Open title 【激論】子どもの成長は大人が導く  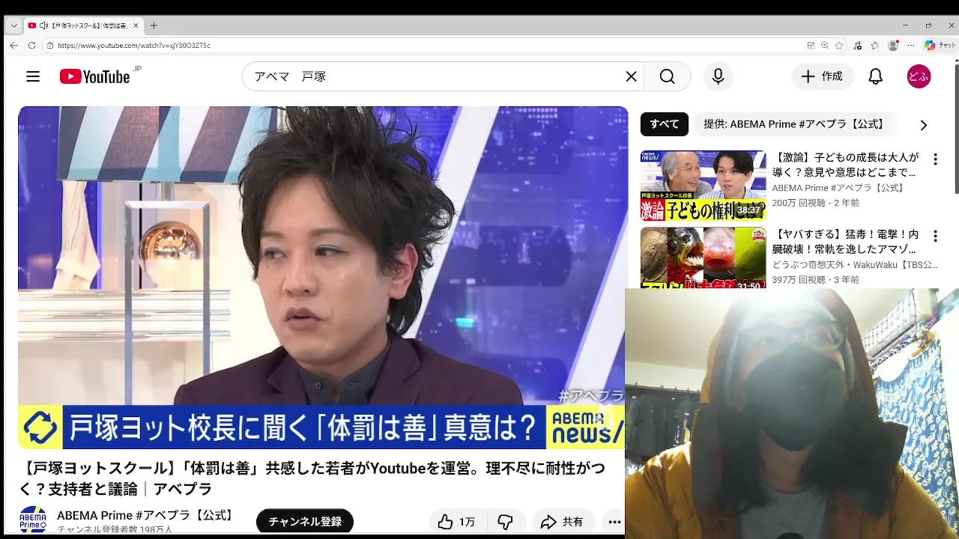coord(845,165)
